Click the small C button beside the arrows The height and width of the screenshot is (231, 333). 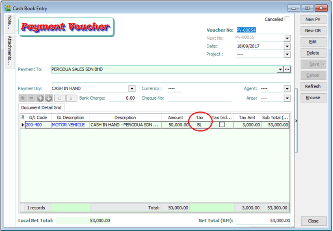tap(60, 98)
